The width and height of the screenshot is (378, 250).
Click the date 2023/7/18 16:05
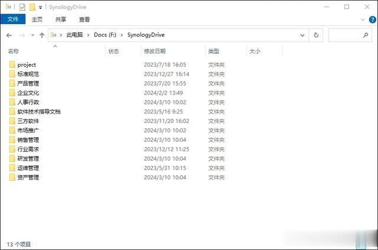(x=165, y=64)
